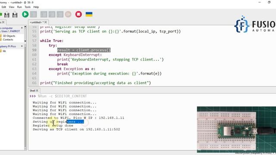Click the Step Into toolbar icon
The height and width of the screenshot is (155, 276).
coord(52,14)
